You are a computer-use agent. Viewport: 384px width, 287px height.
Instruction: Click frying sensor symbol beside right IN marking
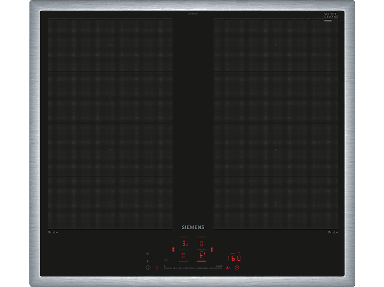click(335, 232)
